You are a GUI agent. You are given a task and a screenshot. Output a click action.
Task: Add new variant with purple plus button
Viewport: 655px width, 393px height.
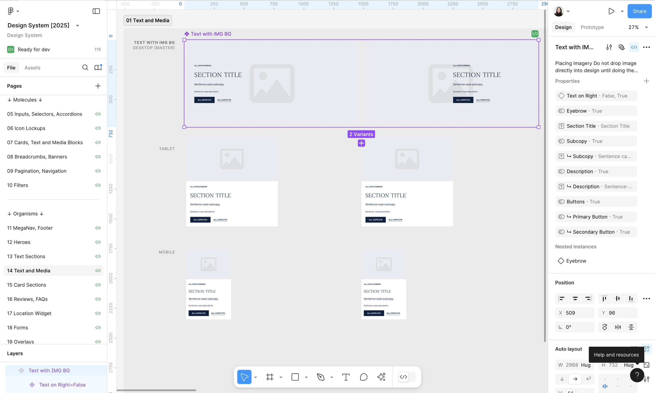(361, 143)
